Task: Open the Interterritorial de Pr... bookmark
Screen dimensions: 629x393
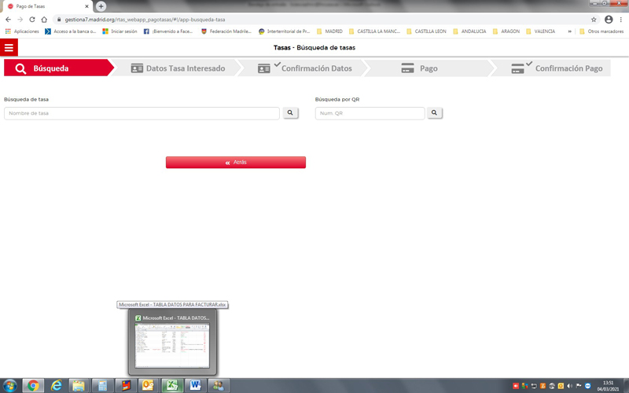Action: coord(285,31)
